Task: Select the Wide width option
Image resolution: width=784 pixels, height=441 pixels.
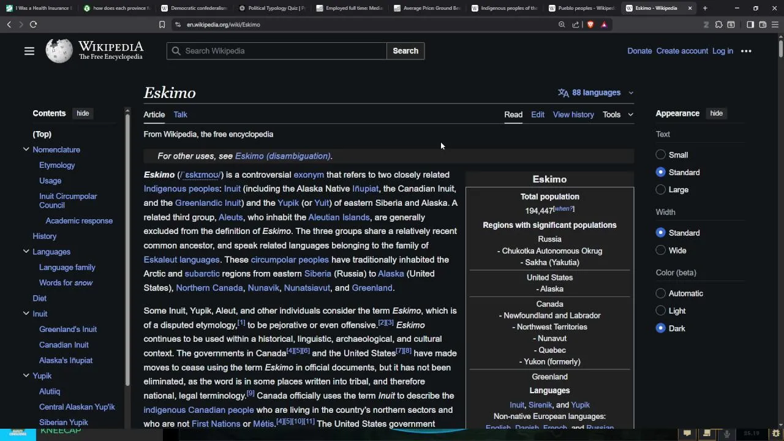Action: click(x=660, y=250)
